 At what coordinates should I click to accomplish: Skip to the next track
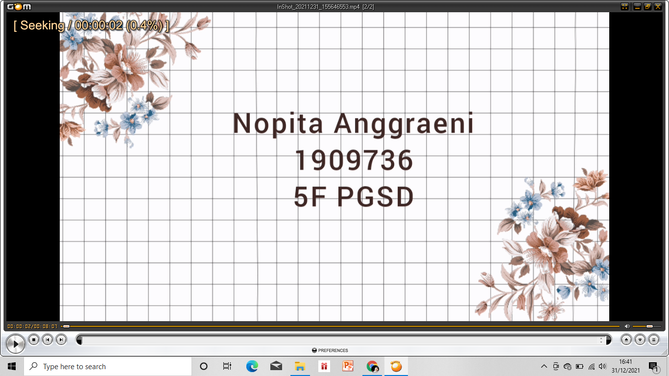pos(61,339)
